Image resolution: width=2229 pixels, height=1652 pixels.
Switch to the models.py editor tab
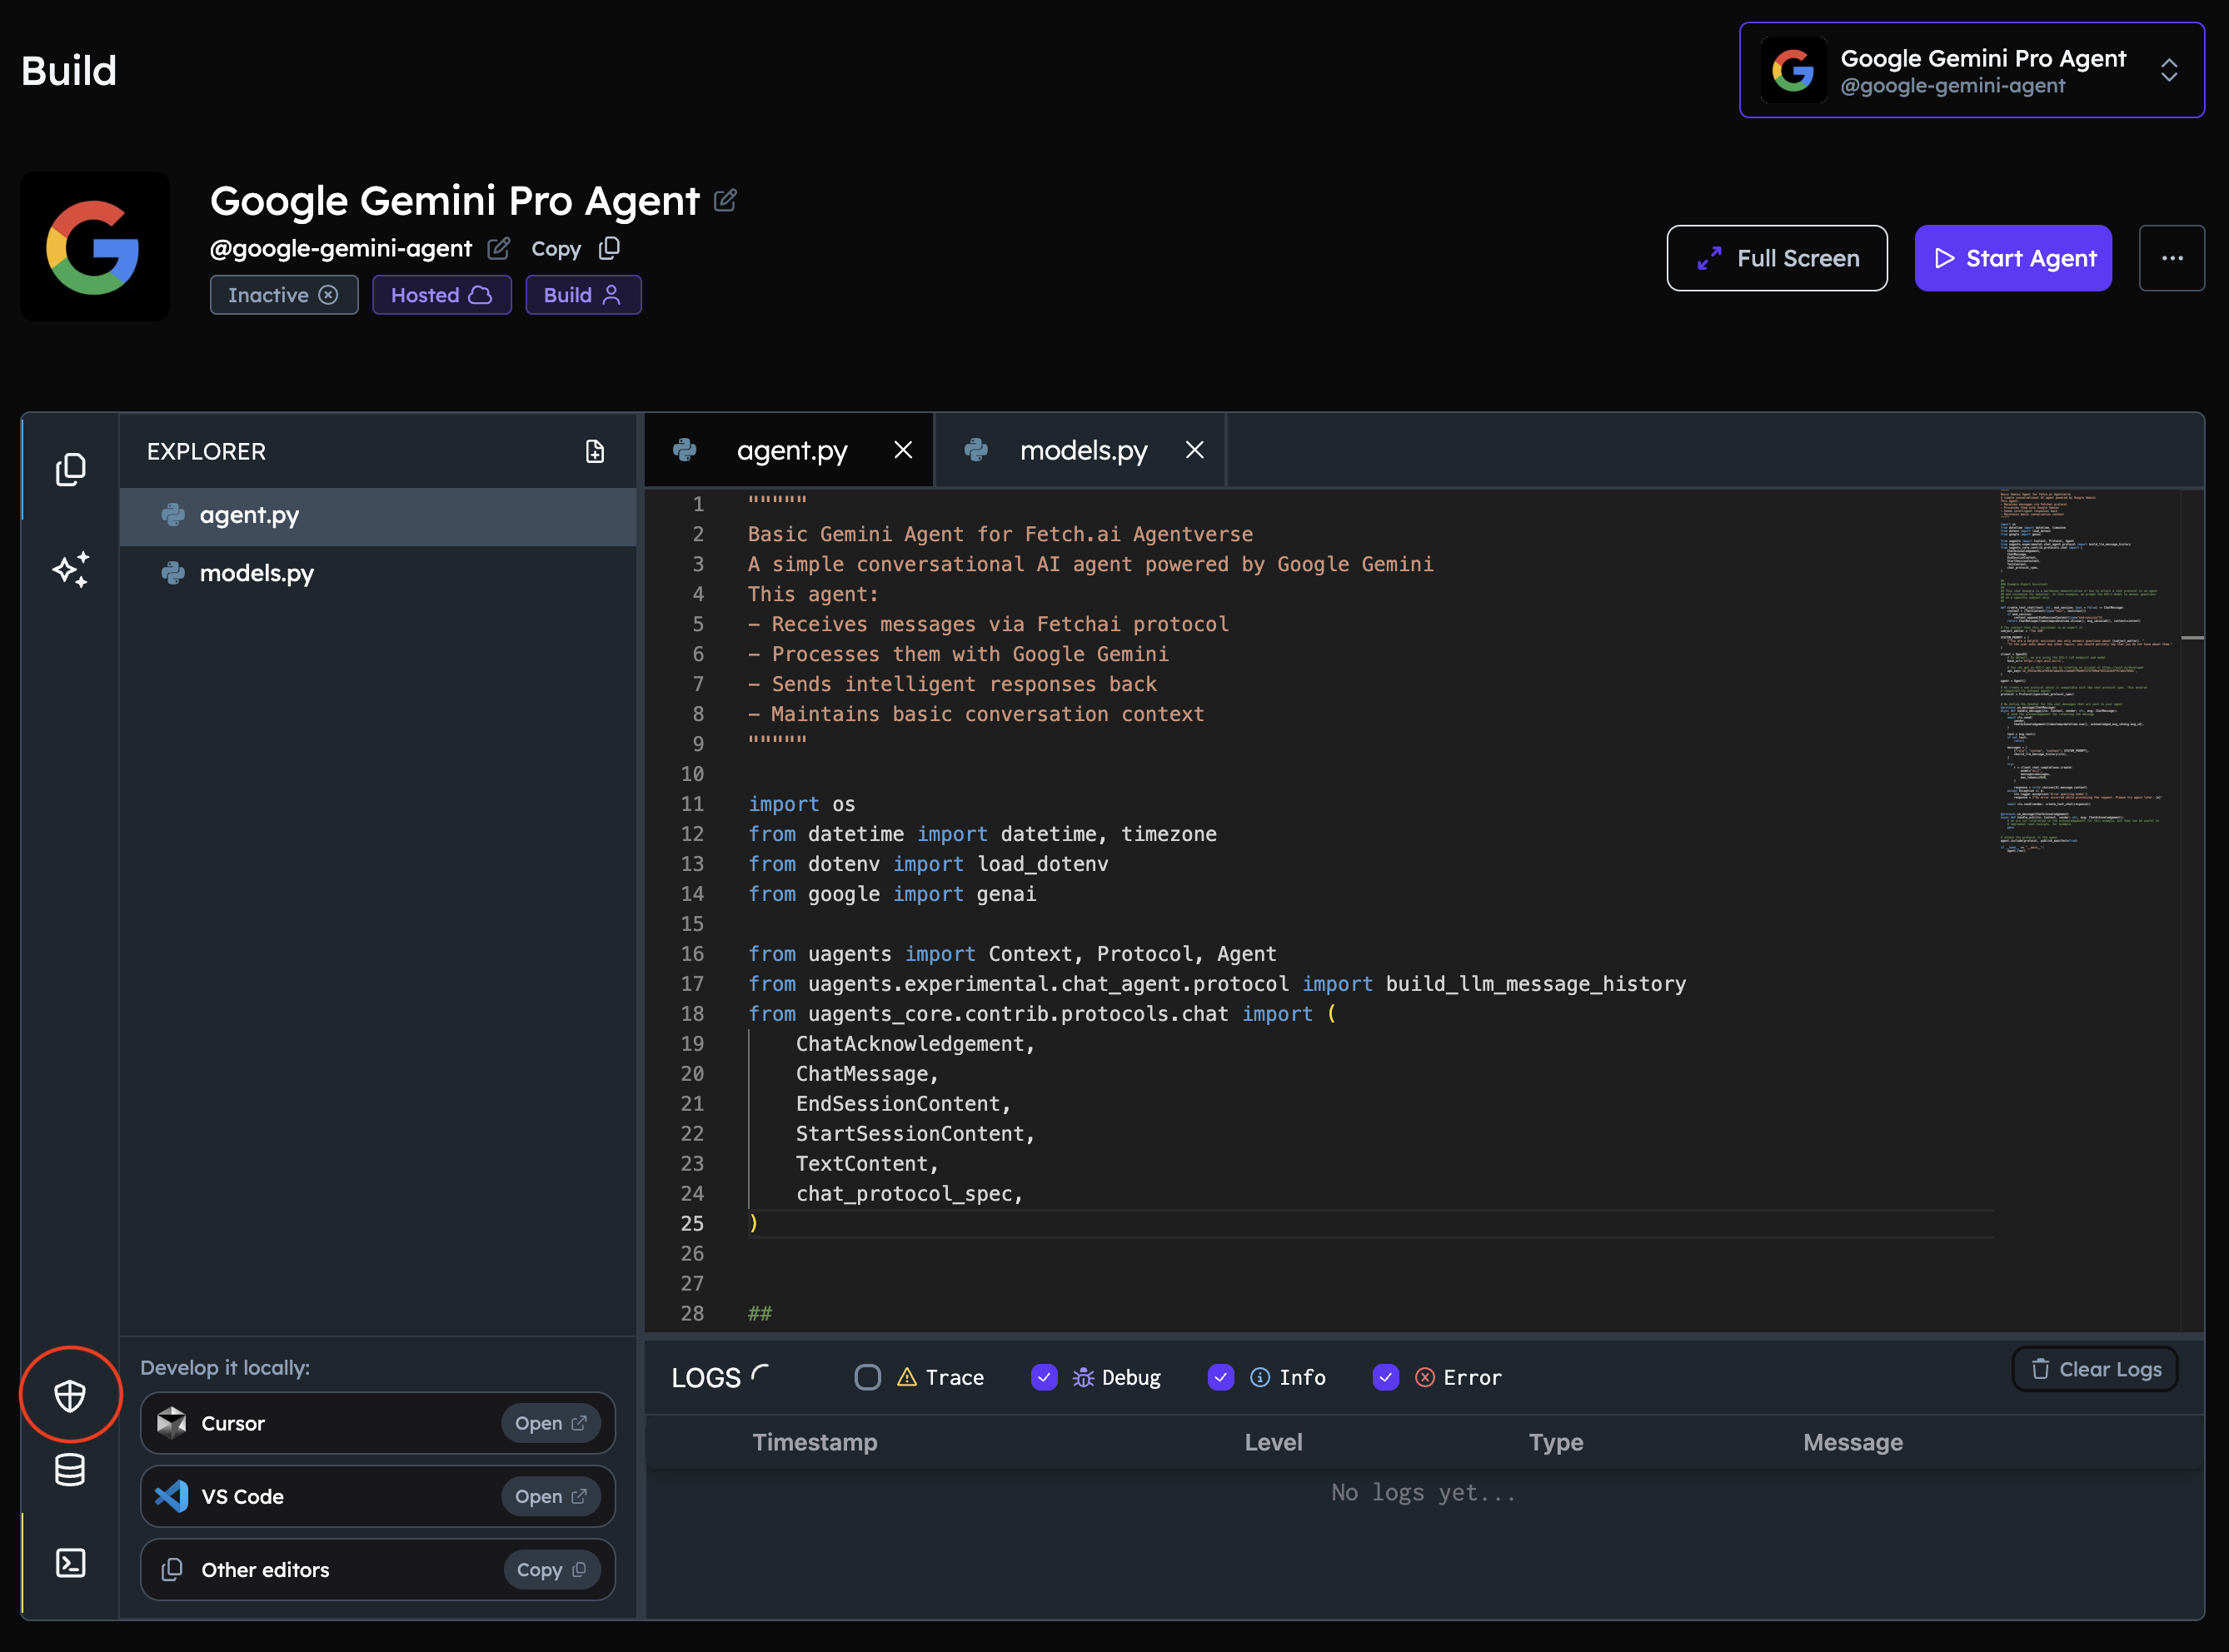[x=1080, y=450]
